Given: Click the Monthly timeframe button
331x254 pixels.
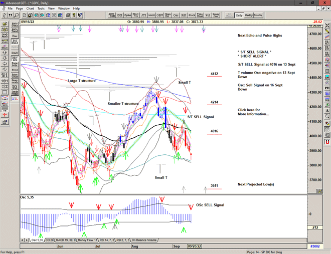Looking at the screenshot, I should tap(258, 16).
